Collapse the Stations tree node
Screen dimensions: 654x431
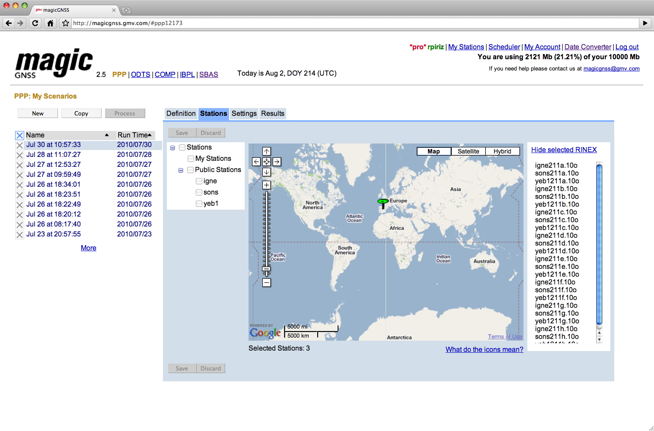[172, 147]
